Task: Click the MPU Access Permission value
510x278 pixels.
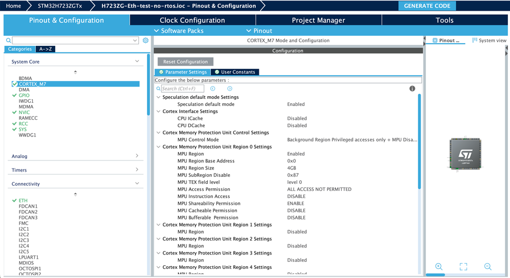Action: pos(319,189)
